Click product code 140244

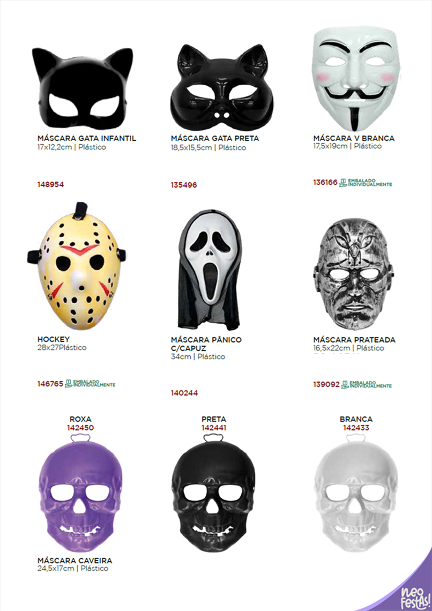(184, 393)
